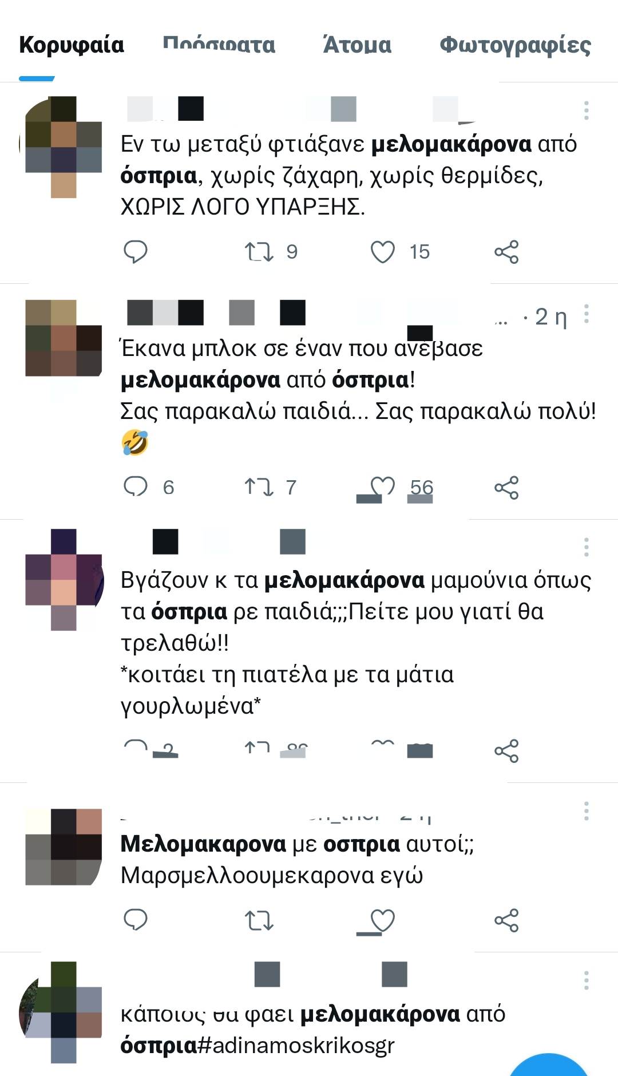Open more options for the 2 η tweet
This screenshot has height=1076, width=618.
[586, 314]
